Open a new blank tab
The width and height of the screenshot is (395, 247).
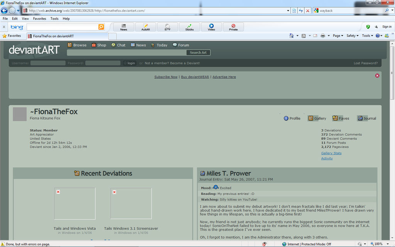(x=112, y=36)
